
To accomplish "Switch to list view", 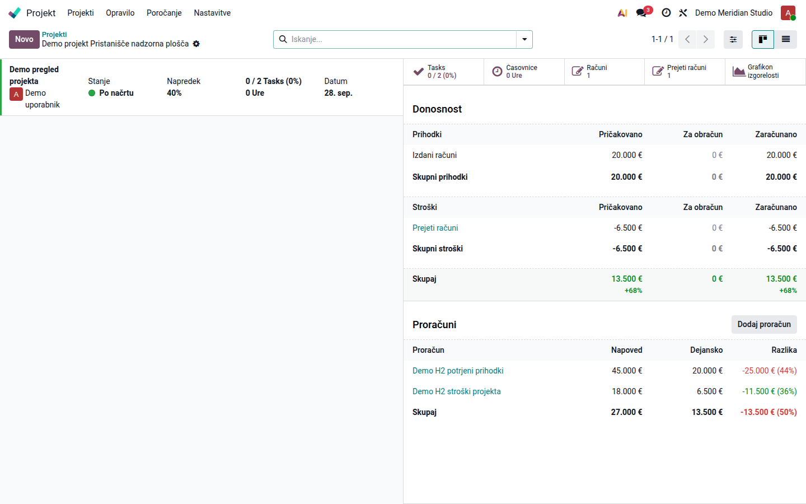I will (786, 39).
